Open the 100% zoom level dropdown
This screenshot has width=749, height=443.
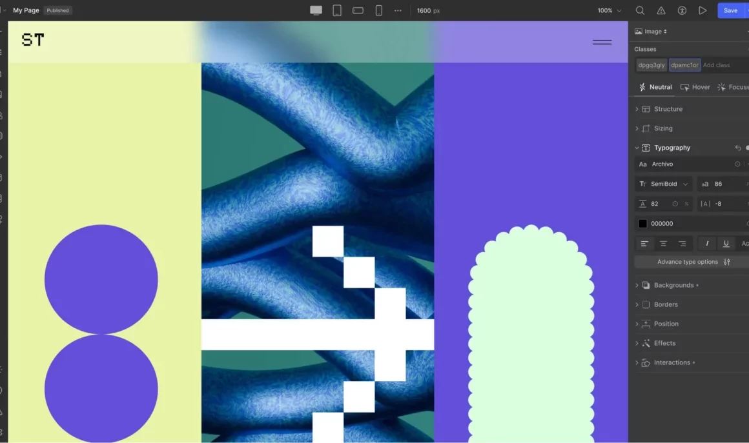tap(609, 10)
